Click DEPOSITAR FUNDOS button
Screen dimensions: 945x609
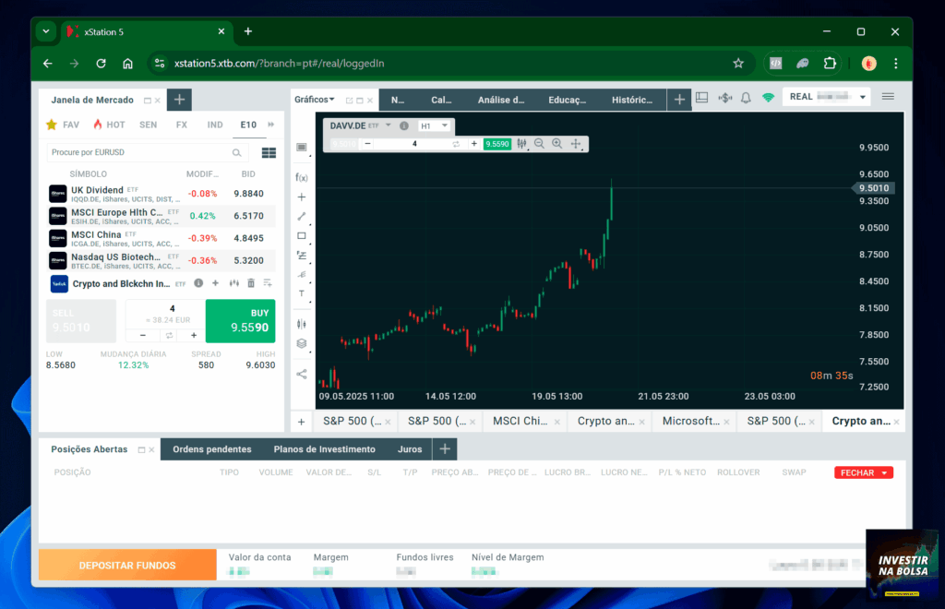(127, 565)
